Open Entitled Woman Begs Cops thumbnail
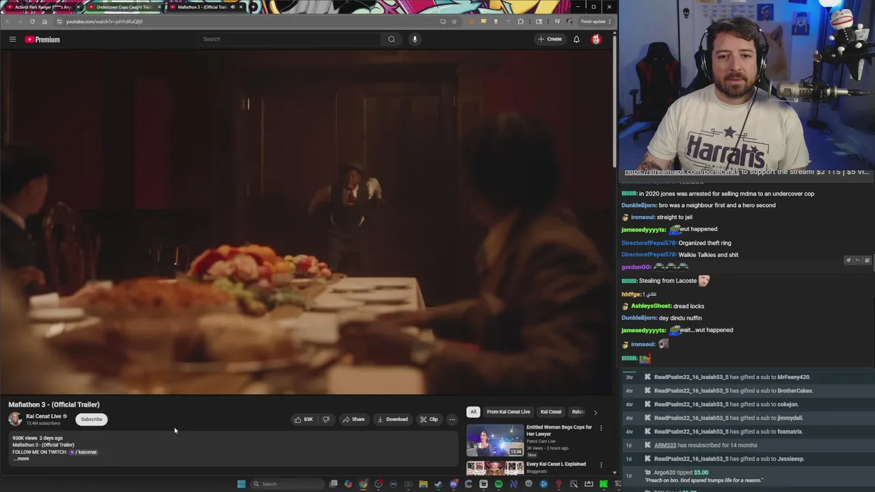Viewport: 875px width, 492px height. pyautogui.click(x=495, y=440)
